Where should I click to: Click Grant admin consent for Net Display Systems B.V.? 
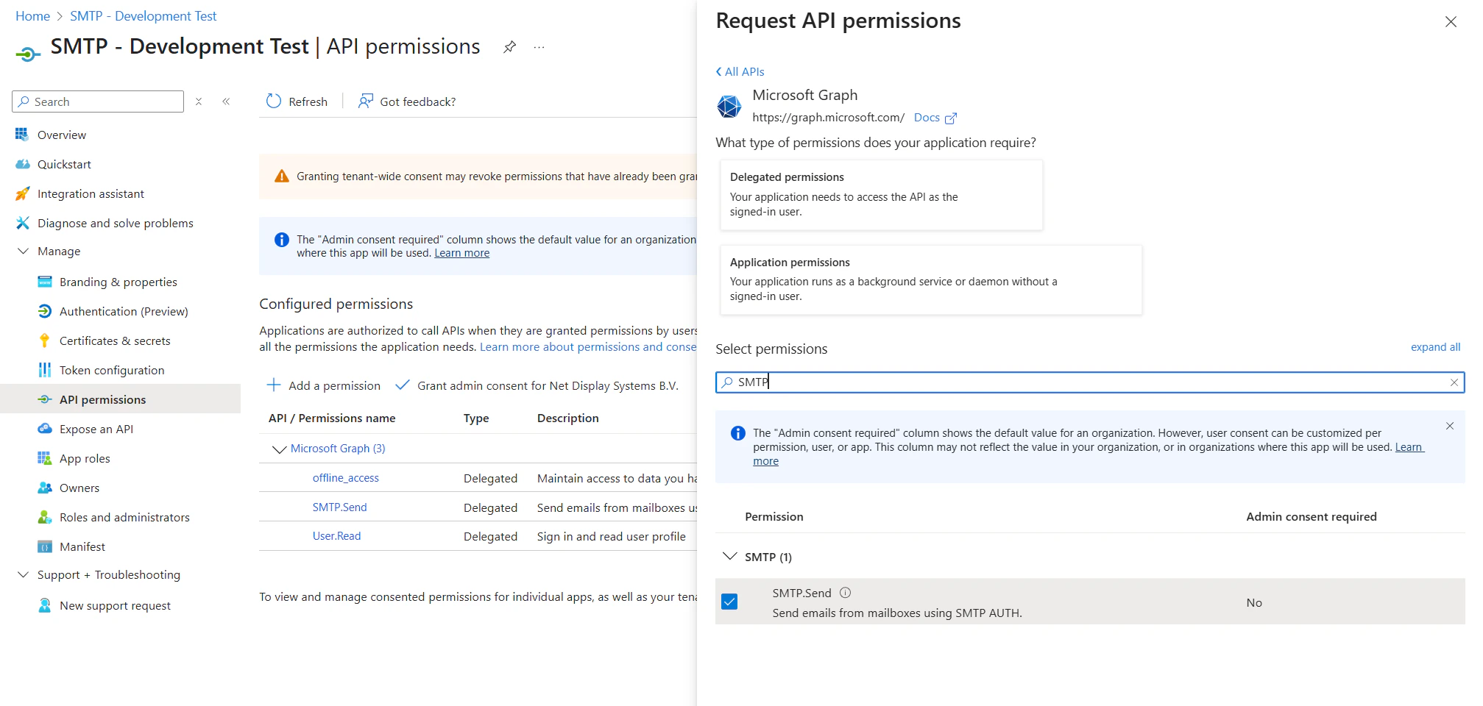[x=537, y=385]
